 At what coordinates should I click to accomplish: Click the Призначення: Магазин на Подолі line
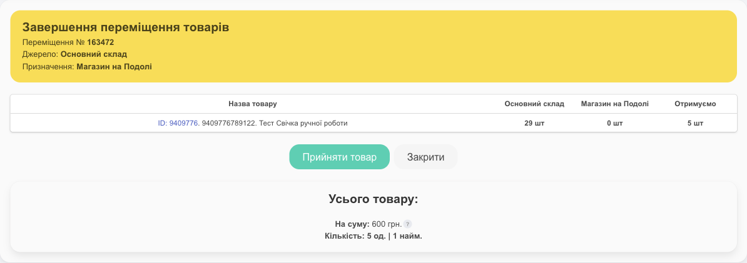pyautogui.click(x=87, y=67)
